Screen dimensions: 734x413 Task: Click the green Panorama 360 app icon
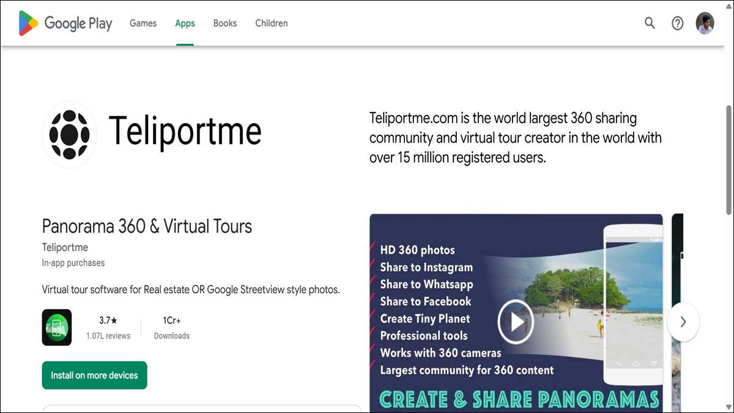pos(57,327)
